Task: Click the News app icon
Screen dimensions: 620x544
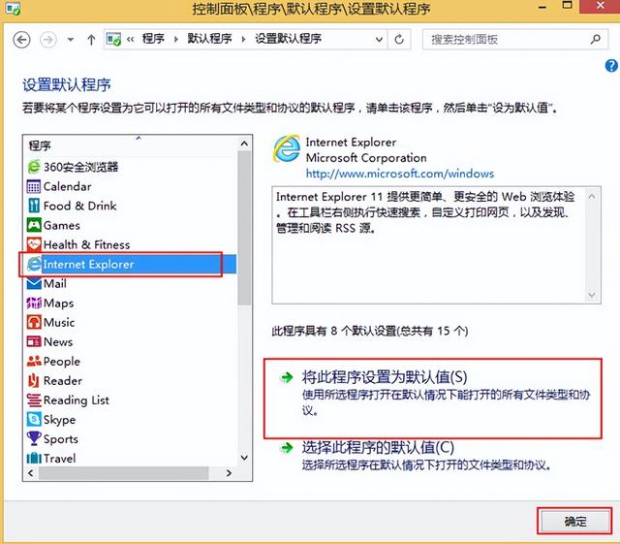Action: click(34, 341)
